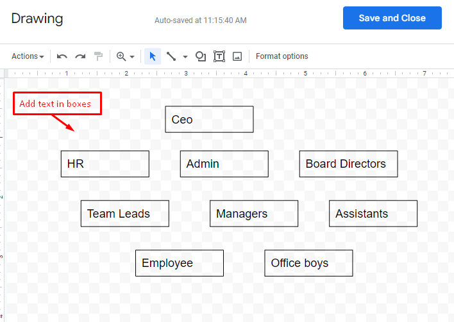454x322 pixels.
Task: Click the Undo arrow icon
Action: coord(62,56)
